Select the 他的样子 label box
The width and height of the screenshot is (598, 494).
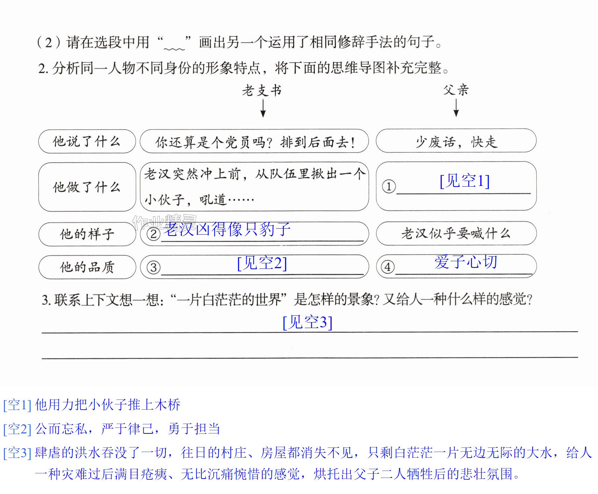pos(87,234)
